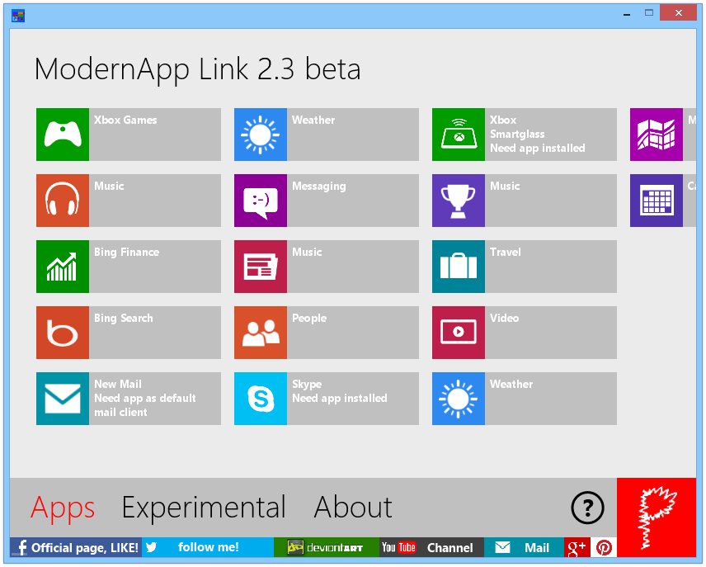Viewport: 706px width, 567px height.
Task: Launch the Bing Search tile
Action: coord(129,333)
